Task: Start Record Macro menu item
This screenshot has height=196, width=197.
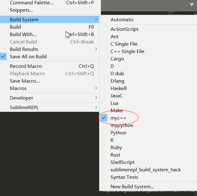Action: tap(50, 66)
